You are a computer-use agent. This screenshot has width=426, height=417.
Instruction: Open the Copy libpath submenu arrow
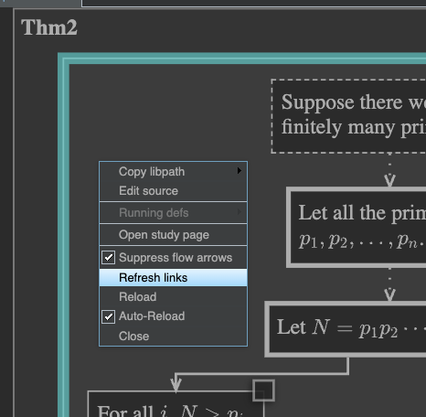click(x=240, y=171)
